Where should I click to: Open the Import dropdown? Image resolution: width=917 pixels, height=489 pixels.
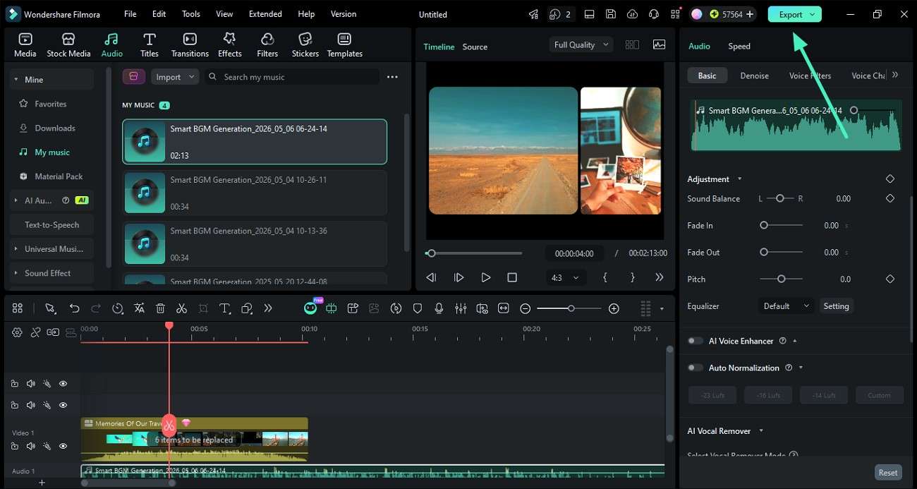pyautogui.click(x=174, y=77)
